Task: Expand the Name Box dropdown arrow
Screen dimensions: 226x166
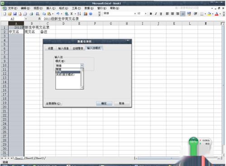Action: pyautogui.click(x=26, y=19)
